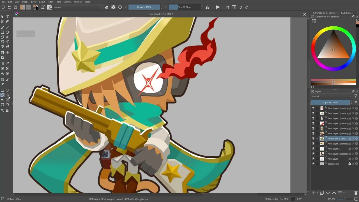359x202 pixels.
Task: Open Layers panel hamburger options menu
Action: tap(356, 102)
